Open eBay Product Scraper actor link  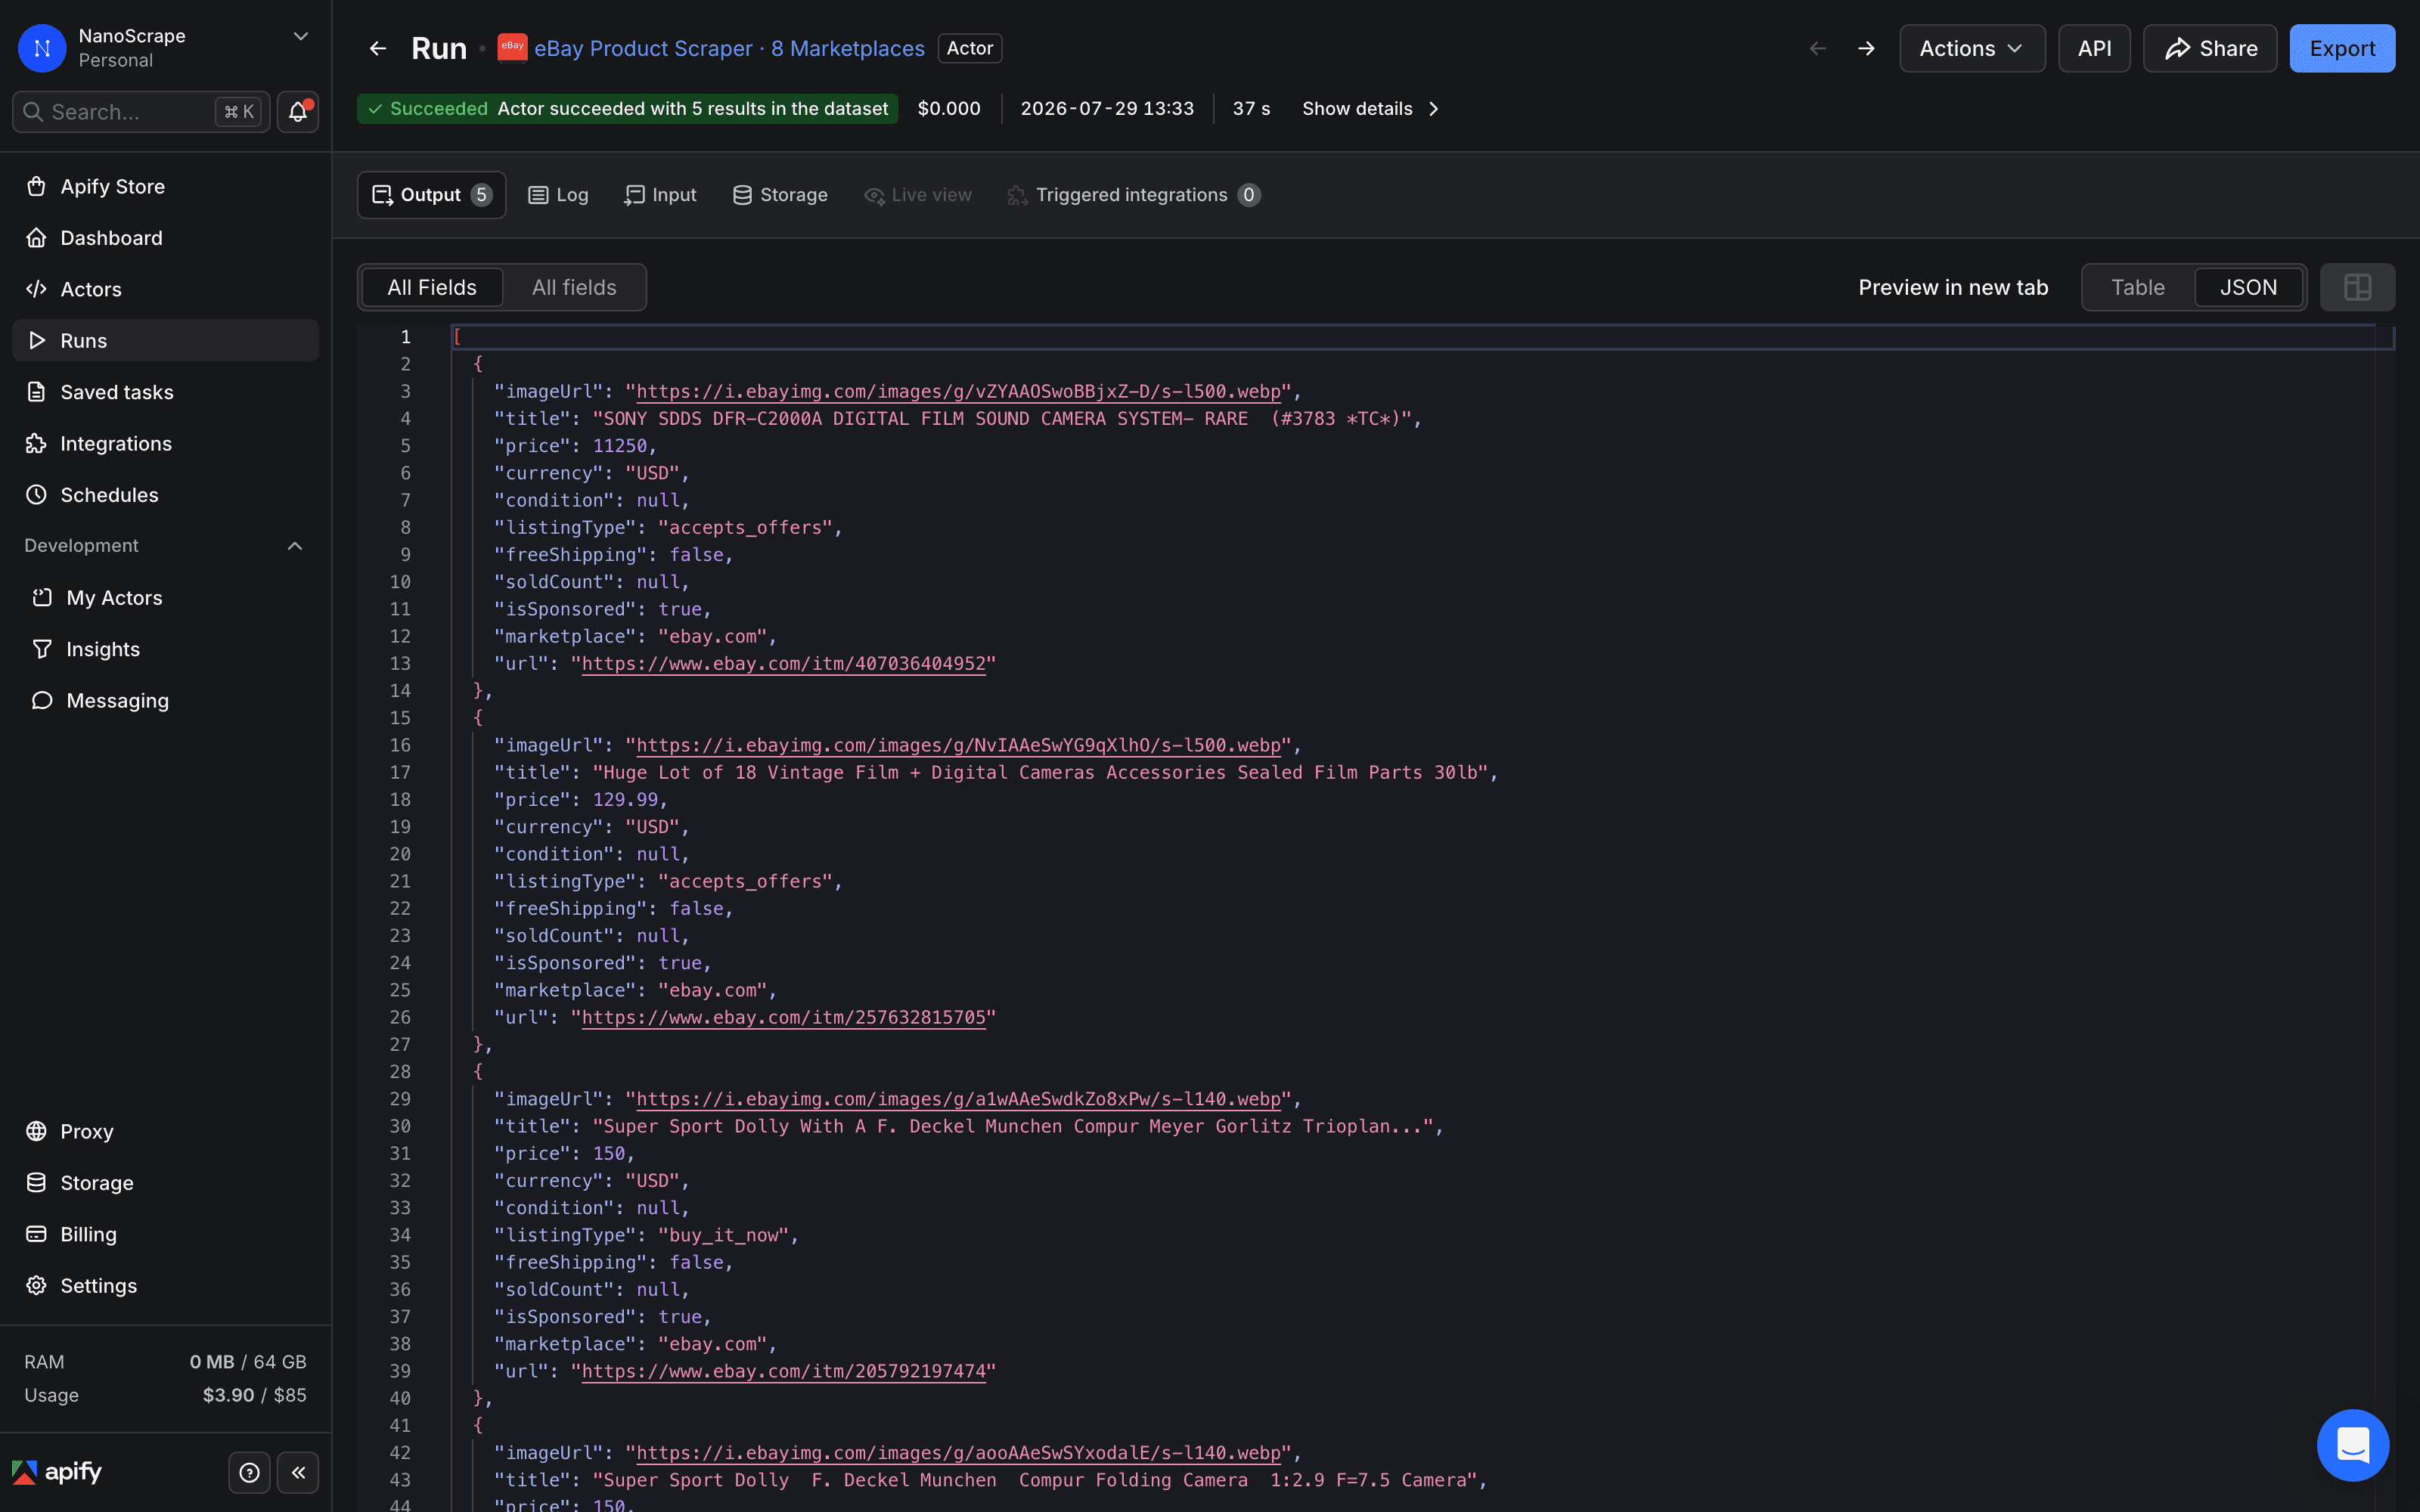729,48
